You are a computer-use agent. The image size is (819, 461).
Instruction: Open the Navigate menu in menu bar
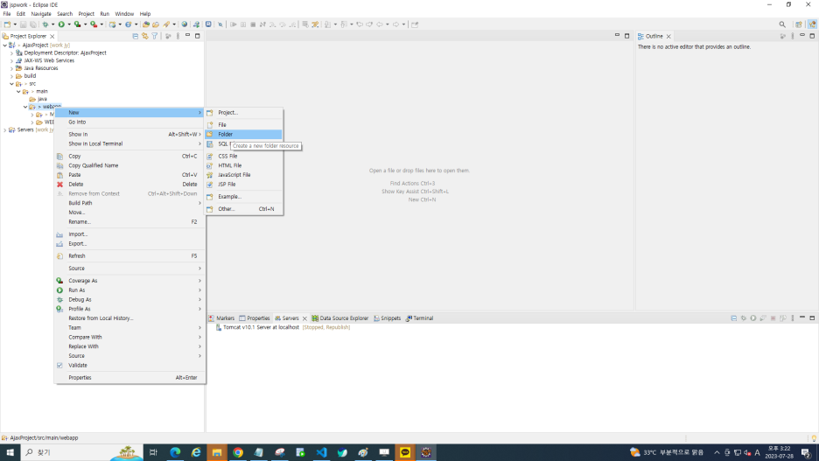pos(41,14)
